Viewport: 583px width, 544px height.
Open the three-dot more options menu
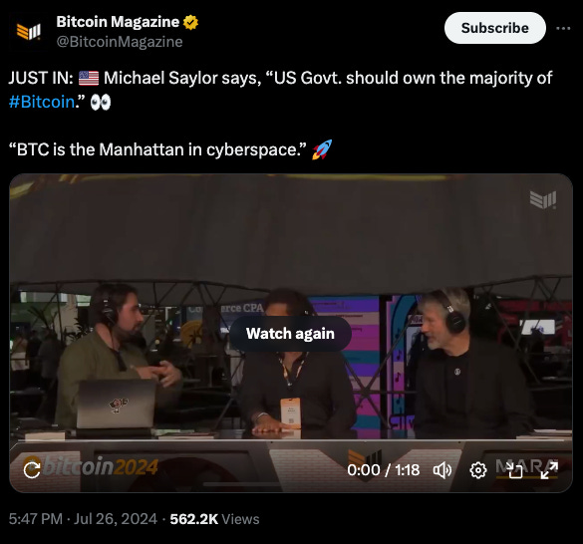pos(563,28)
